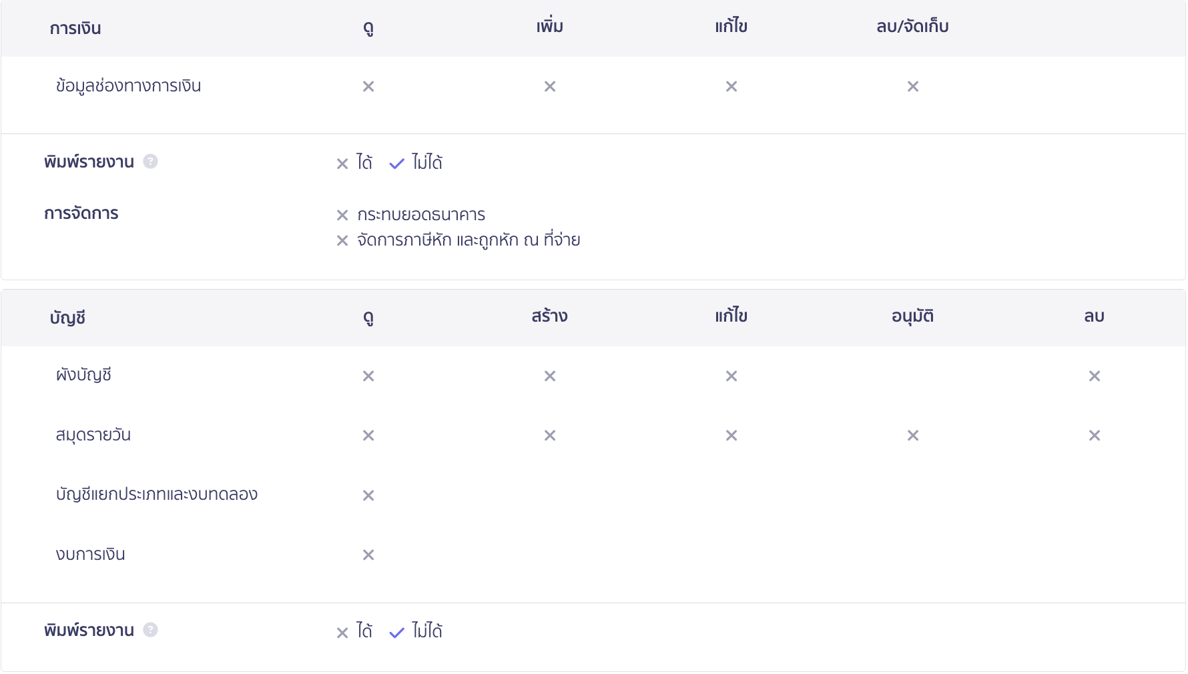Toggle ลบ permission for ผังบัญชี
1188x674 pixels.
click(1094, 375)
